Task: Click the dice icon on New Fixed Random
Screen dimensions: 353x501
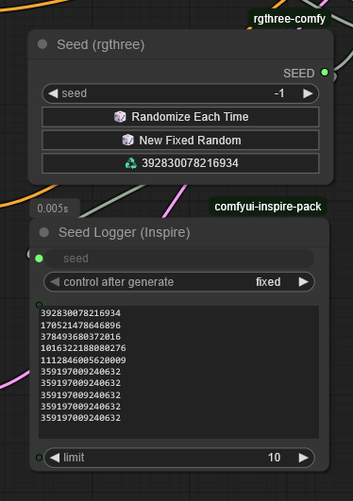Action: [x=128, y=140]
